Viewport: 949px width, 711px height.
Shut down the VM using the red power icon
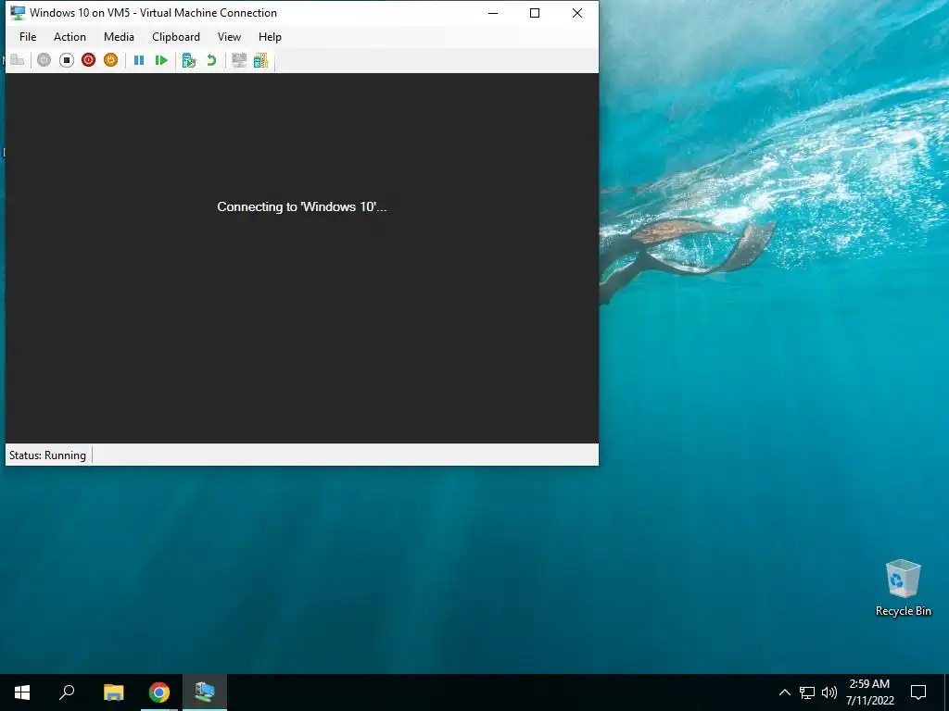(x=88, y=60)
